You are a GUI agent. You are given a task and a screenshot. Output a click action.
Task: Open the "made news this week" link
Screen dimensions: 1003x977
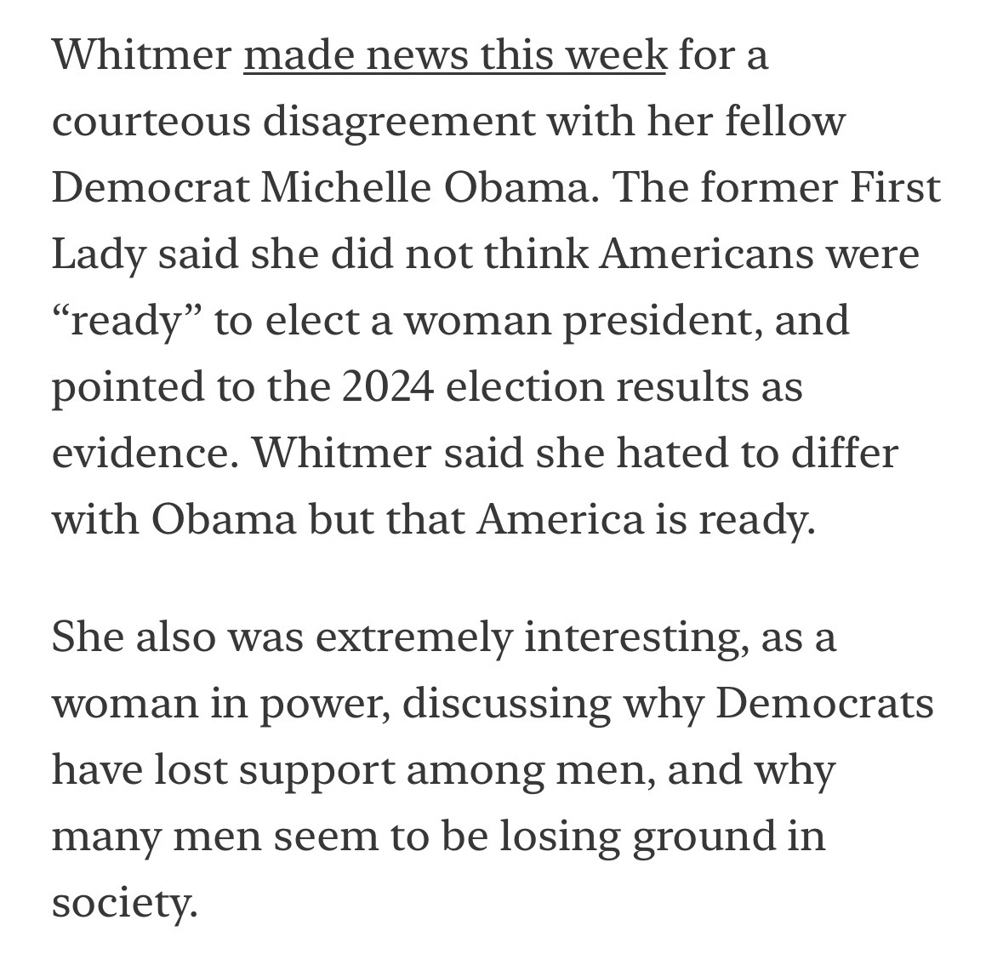click(454, 55)
